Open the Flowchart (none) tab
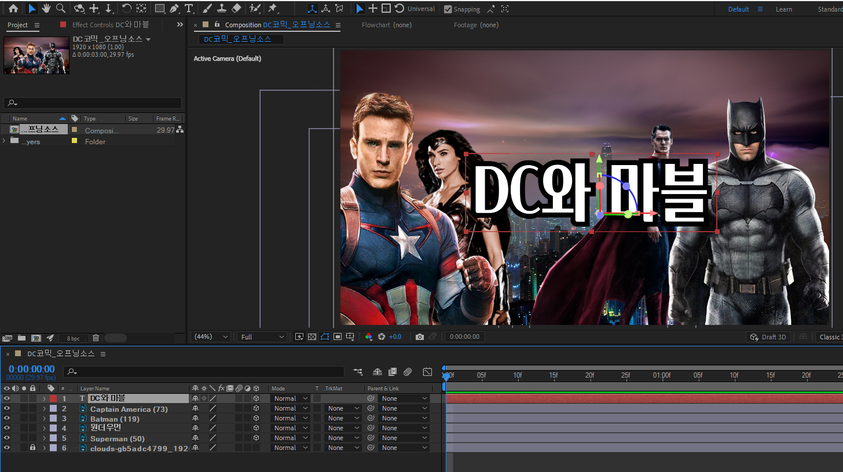 click(387, 25)
